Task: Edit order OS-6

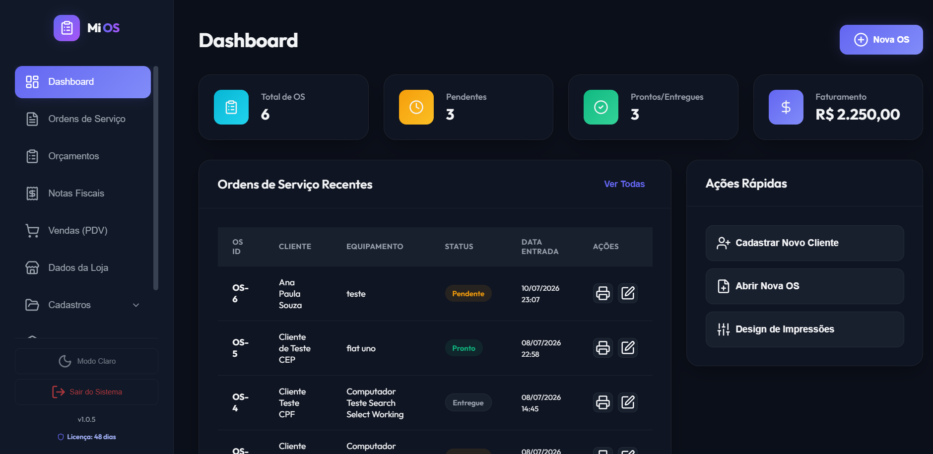Action: pos(628,293)
